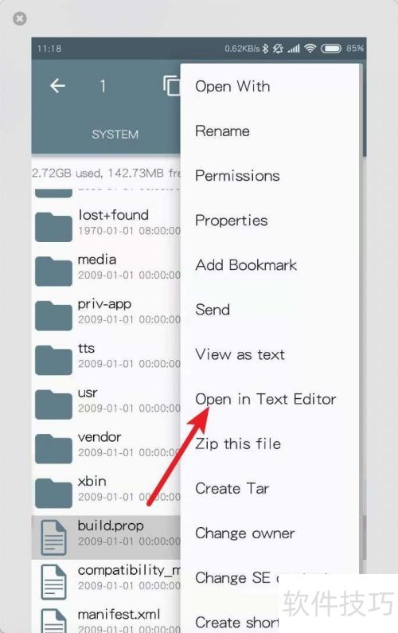Screen dimensions: 398x633
Task: Tap the priv-app folder icon
Action: pos(53,315)
